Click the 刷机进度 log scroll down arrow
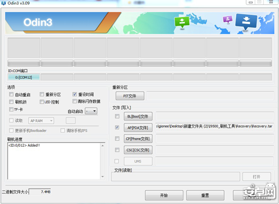This screenshot has width=279, height=204. pos(103,176)
